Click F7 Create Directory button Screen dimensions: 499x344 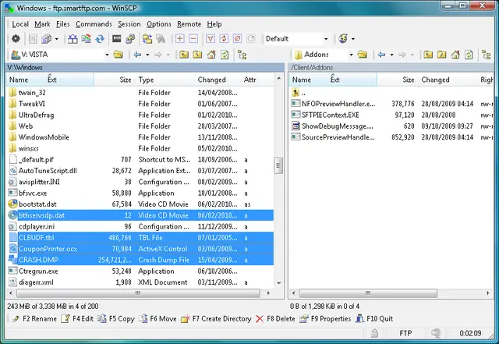(216, 318)
